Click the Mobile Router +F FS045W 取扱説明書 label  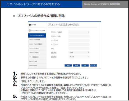click(102, 4)
